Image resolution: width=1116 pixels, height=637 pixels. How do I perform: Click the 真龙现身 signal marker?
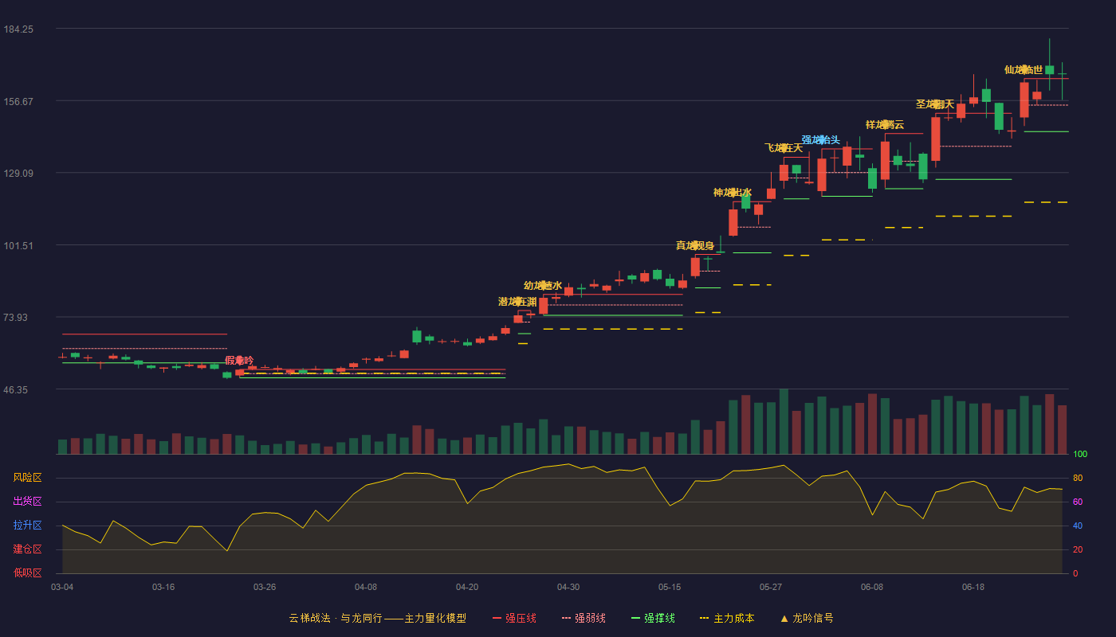click(x=695, y=245)
